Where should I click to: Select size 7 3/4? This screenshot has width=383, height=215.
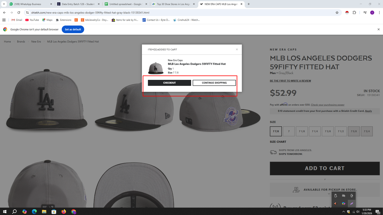pos(367,131)
